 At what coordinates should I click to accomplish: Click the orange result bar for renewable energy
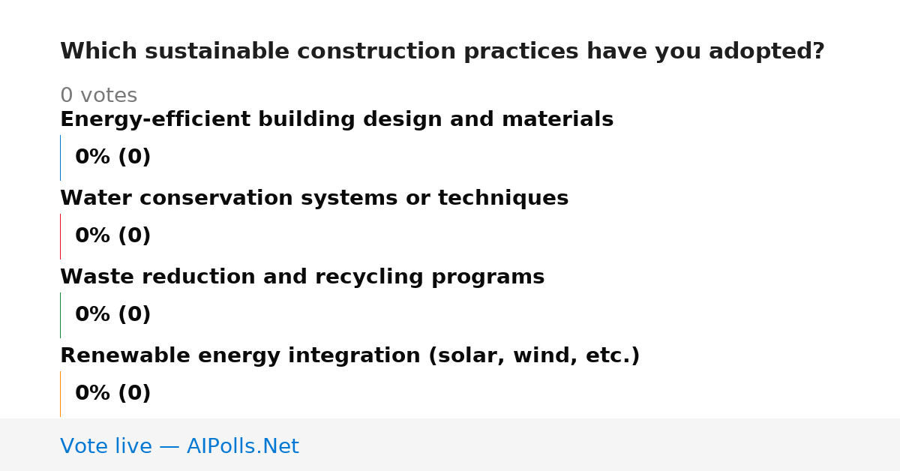click(x=60, y=394)
